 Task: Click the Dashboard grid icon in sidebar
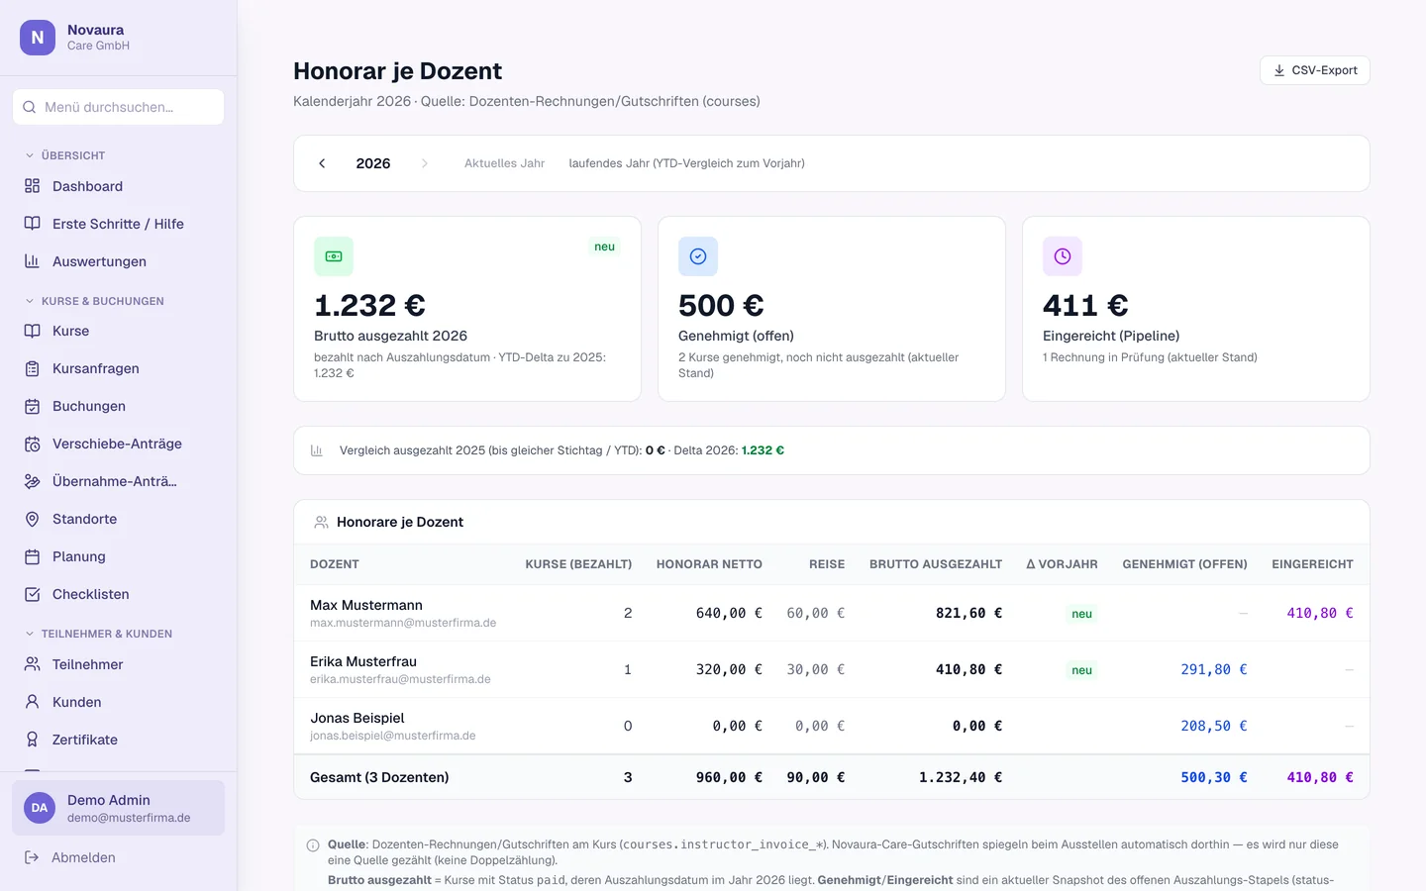pos(32,186)
